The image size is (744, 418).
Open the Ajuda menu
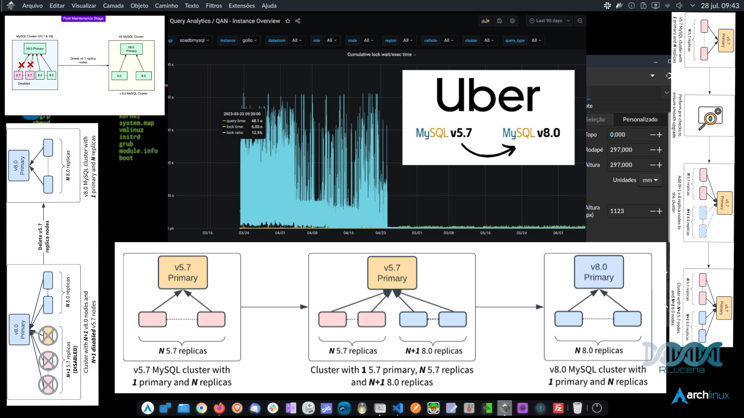click(269, 5)
